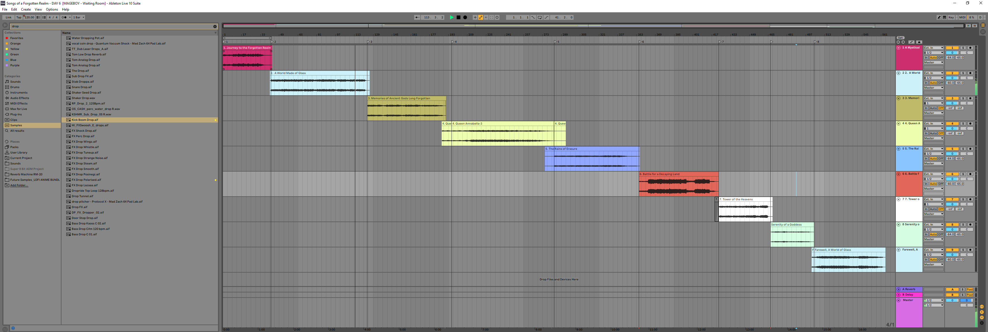
Task: Jump to the next locator arrow
Action: [903, 42]
